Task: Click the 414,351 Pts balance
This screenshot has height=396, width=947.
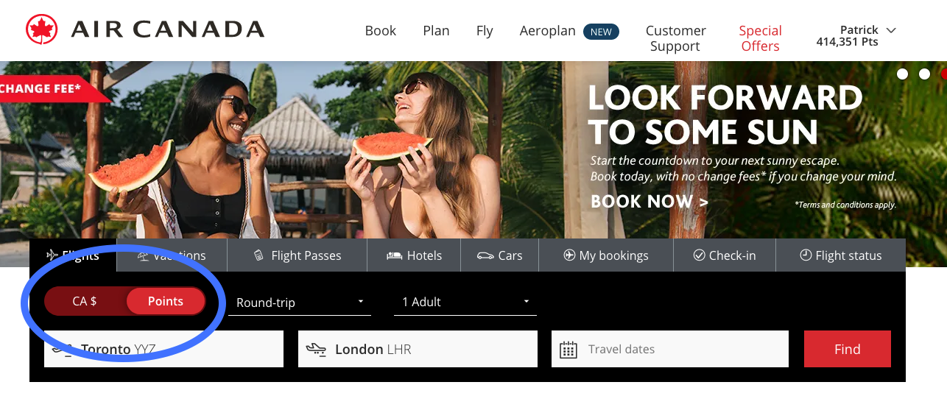Action: point(847,43)
